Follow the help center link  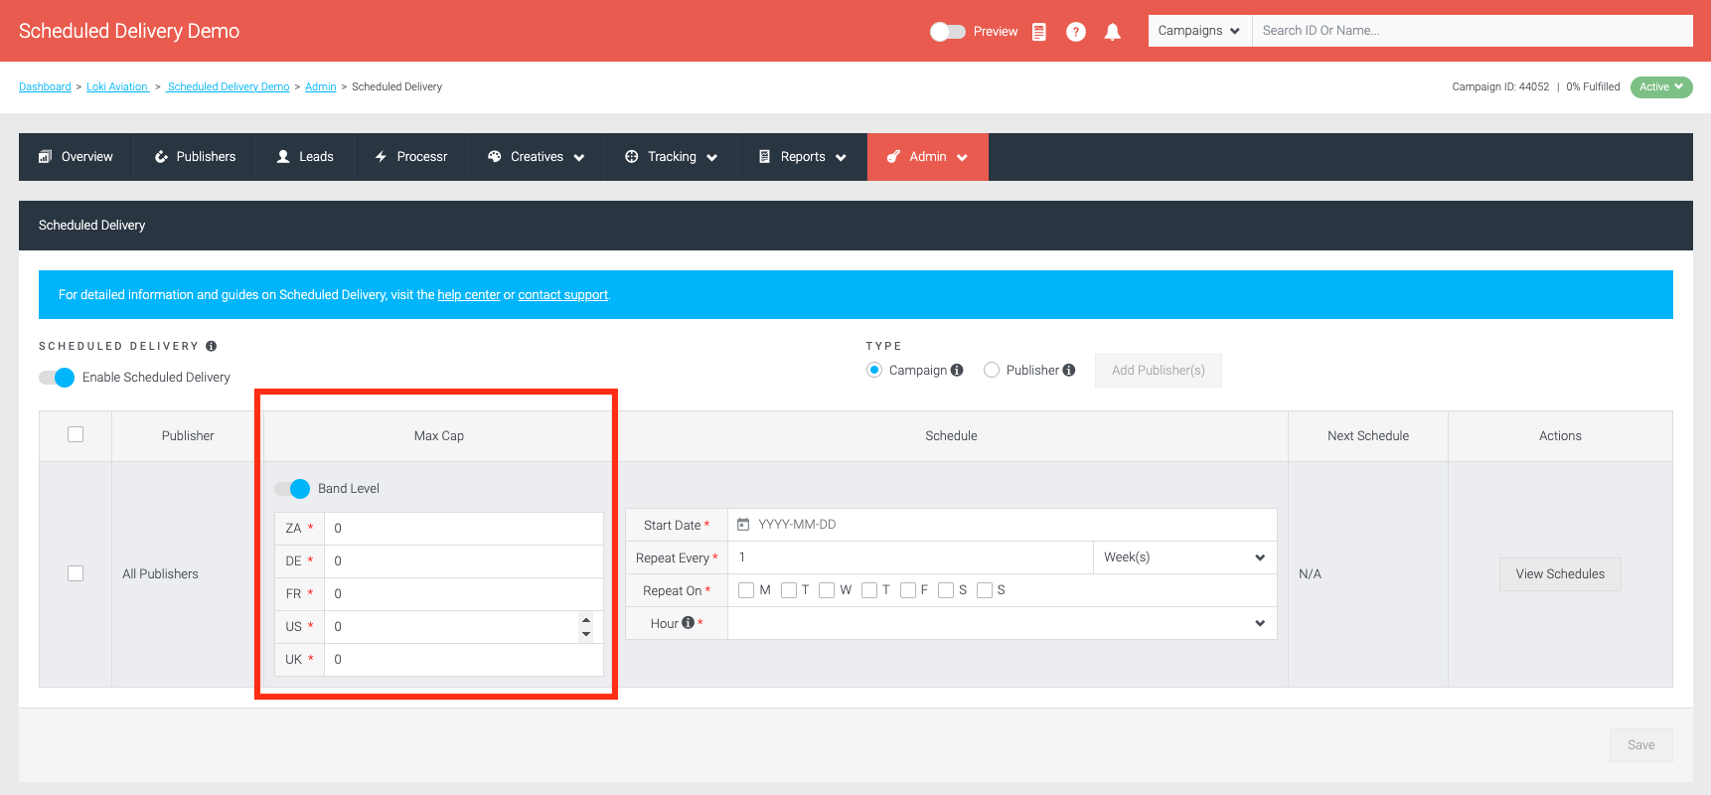click(x=469, y=295)
